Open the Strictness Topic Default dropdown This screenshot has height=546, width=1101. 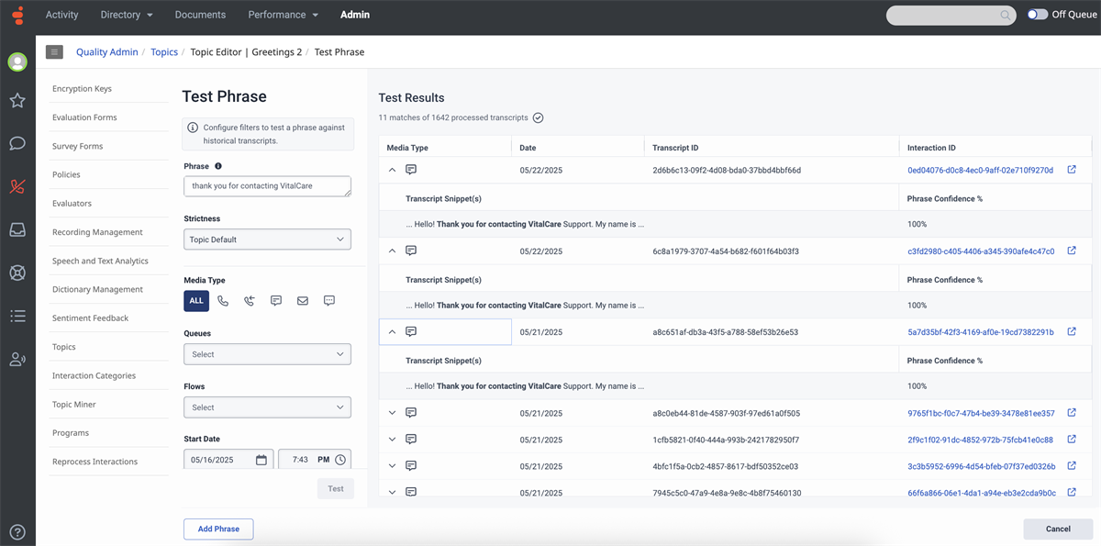click(267, 240)
